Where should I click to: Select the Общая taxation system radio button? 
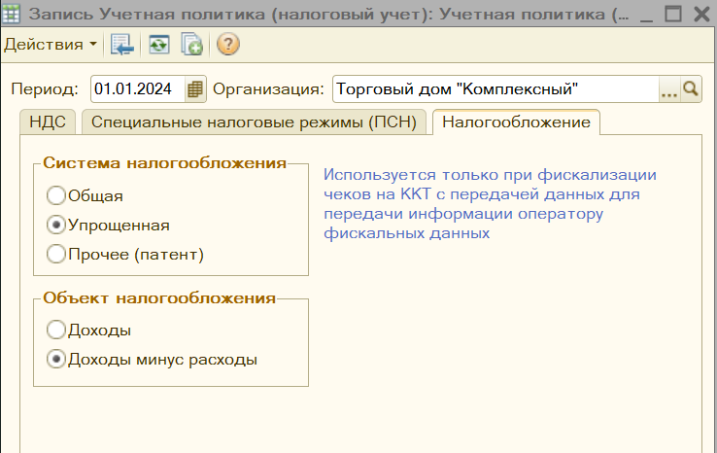pos(55,195)
